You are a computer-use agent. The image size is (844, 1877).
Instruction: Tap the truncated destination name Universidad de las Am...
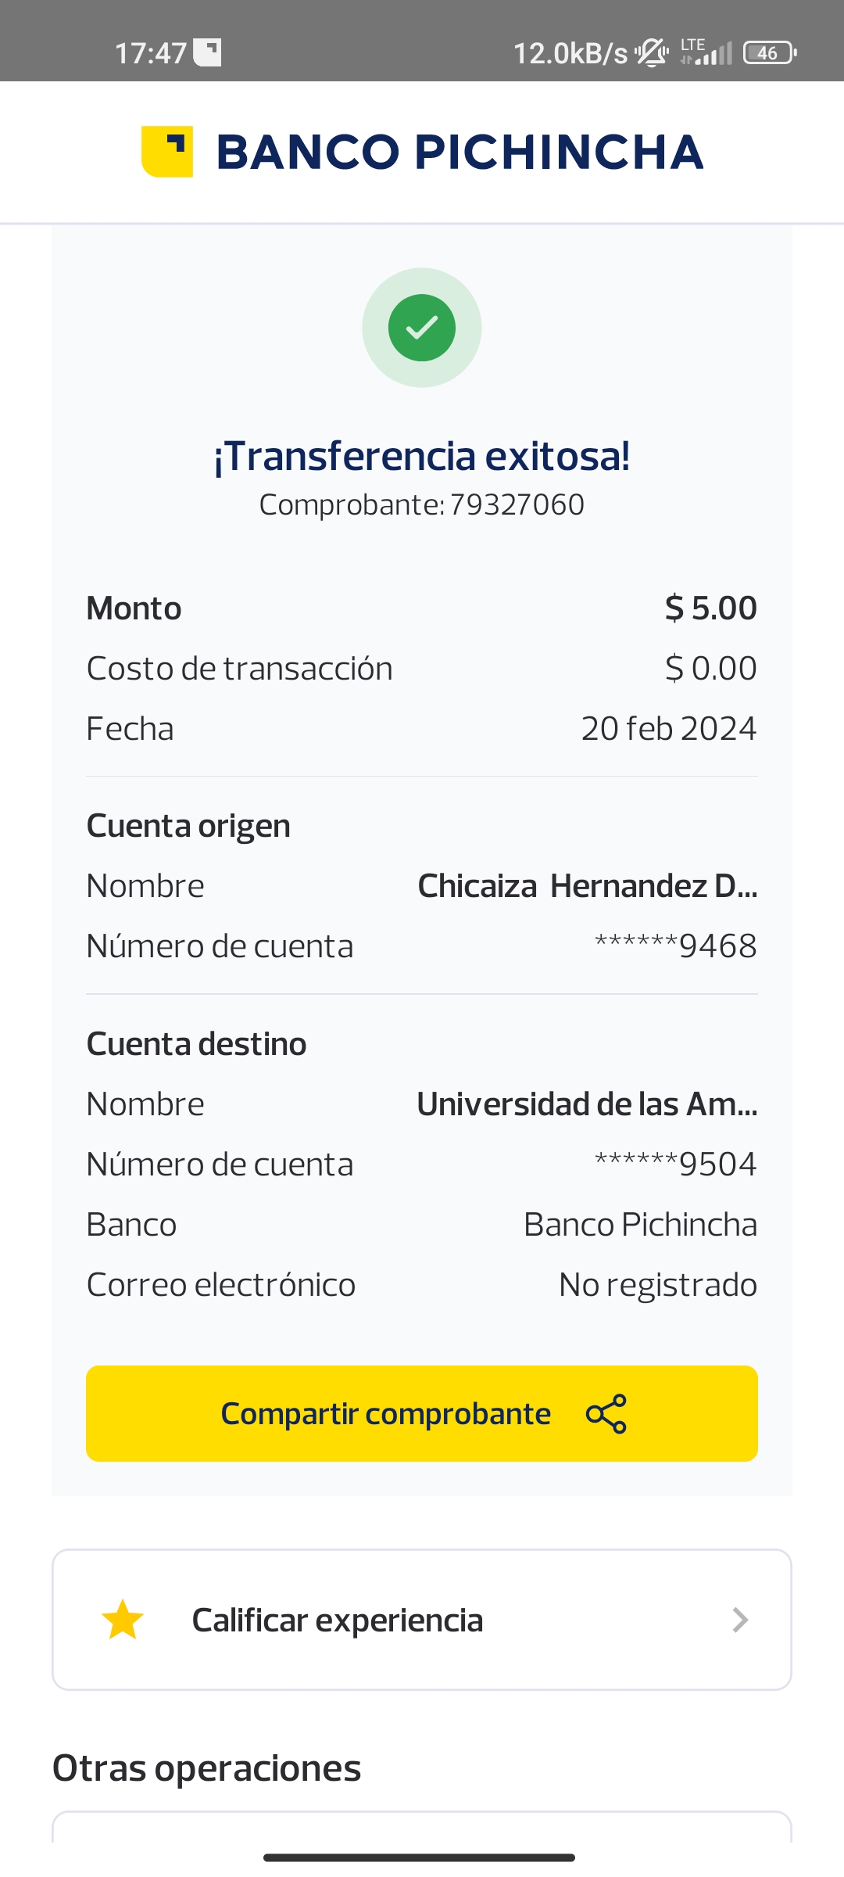coord(587,1104)
